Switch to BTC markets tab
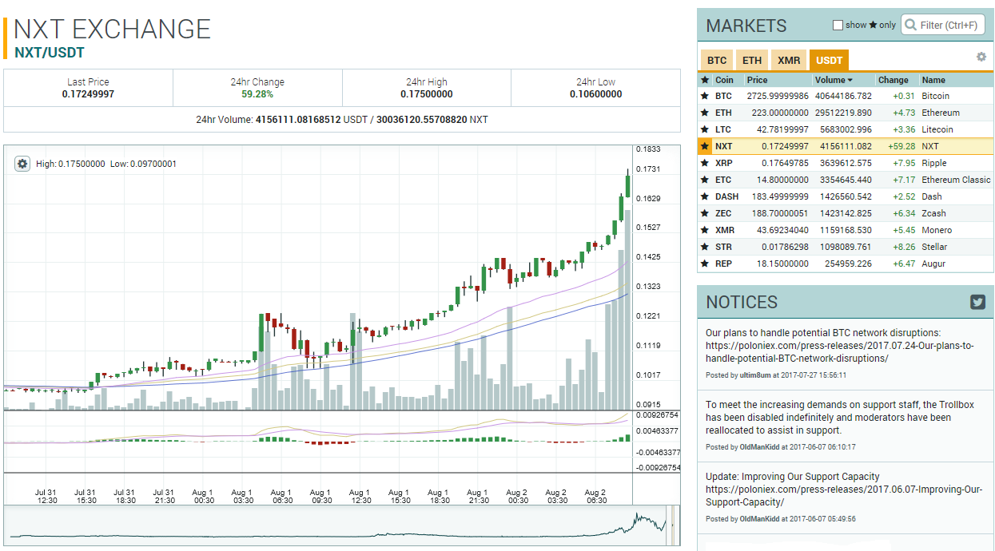This screenshot has width=995, height=551. pos(717,61)
